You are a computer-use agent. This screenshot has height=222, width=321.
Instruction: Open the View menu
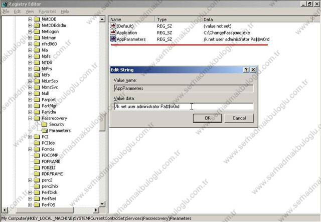tap(31, 11)
